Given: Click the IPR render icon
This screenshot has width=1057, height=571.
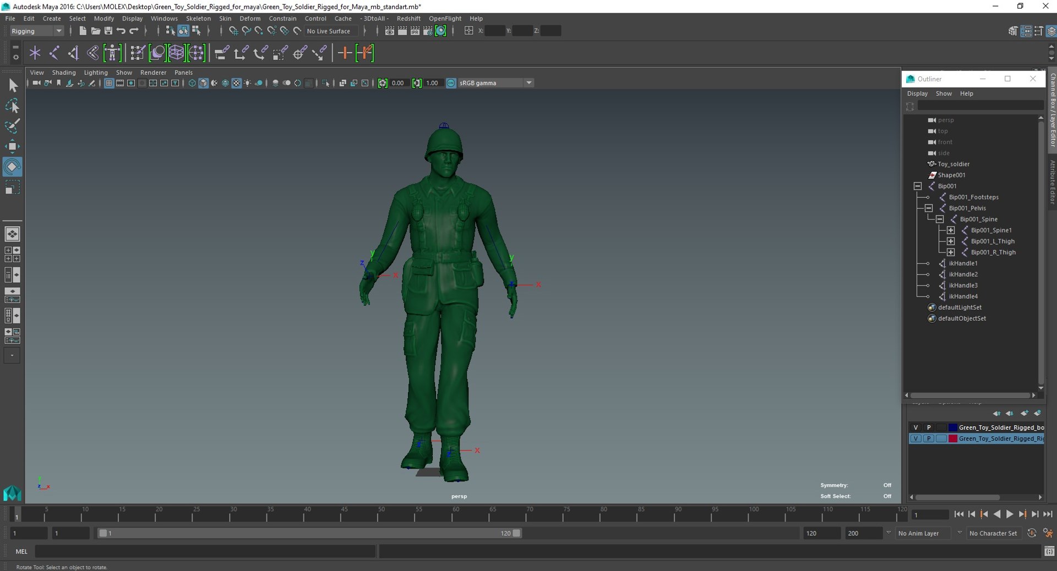Looking at the screenshot, I should pyautogui.click(x=415, y=31).
